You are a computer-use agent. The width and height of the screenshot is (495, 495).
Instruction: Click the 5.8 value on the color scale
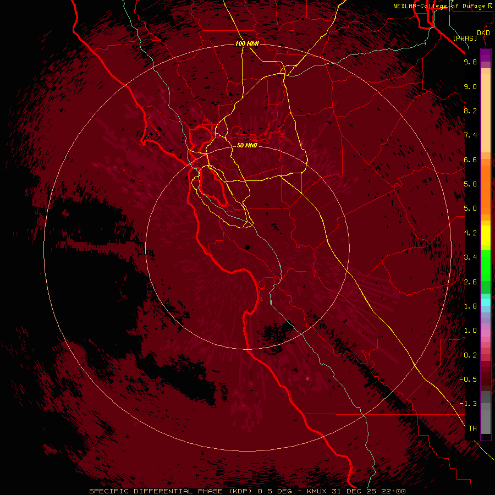pos(470,184)
